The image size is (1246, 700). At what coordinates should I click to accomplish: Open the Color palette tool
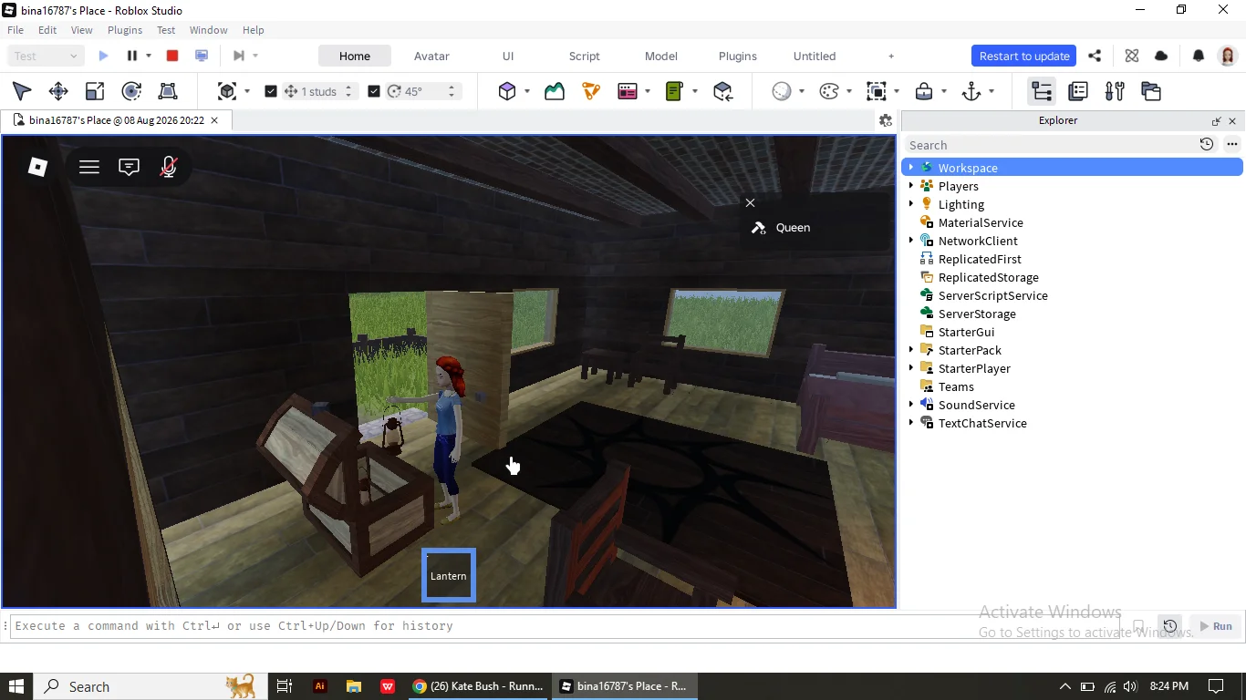(829, 91)
